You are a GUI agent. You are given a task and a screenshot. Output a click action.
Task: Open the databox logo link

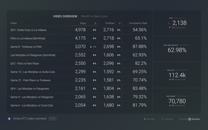click(194, 119)
